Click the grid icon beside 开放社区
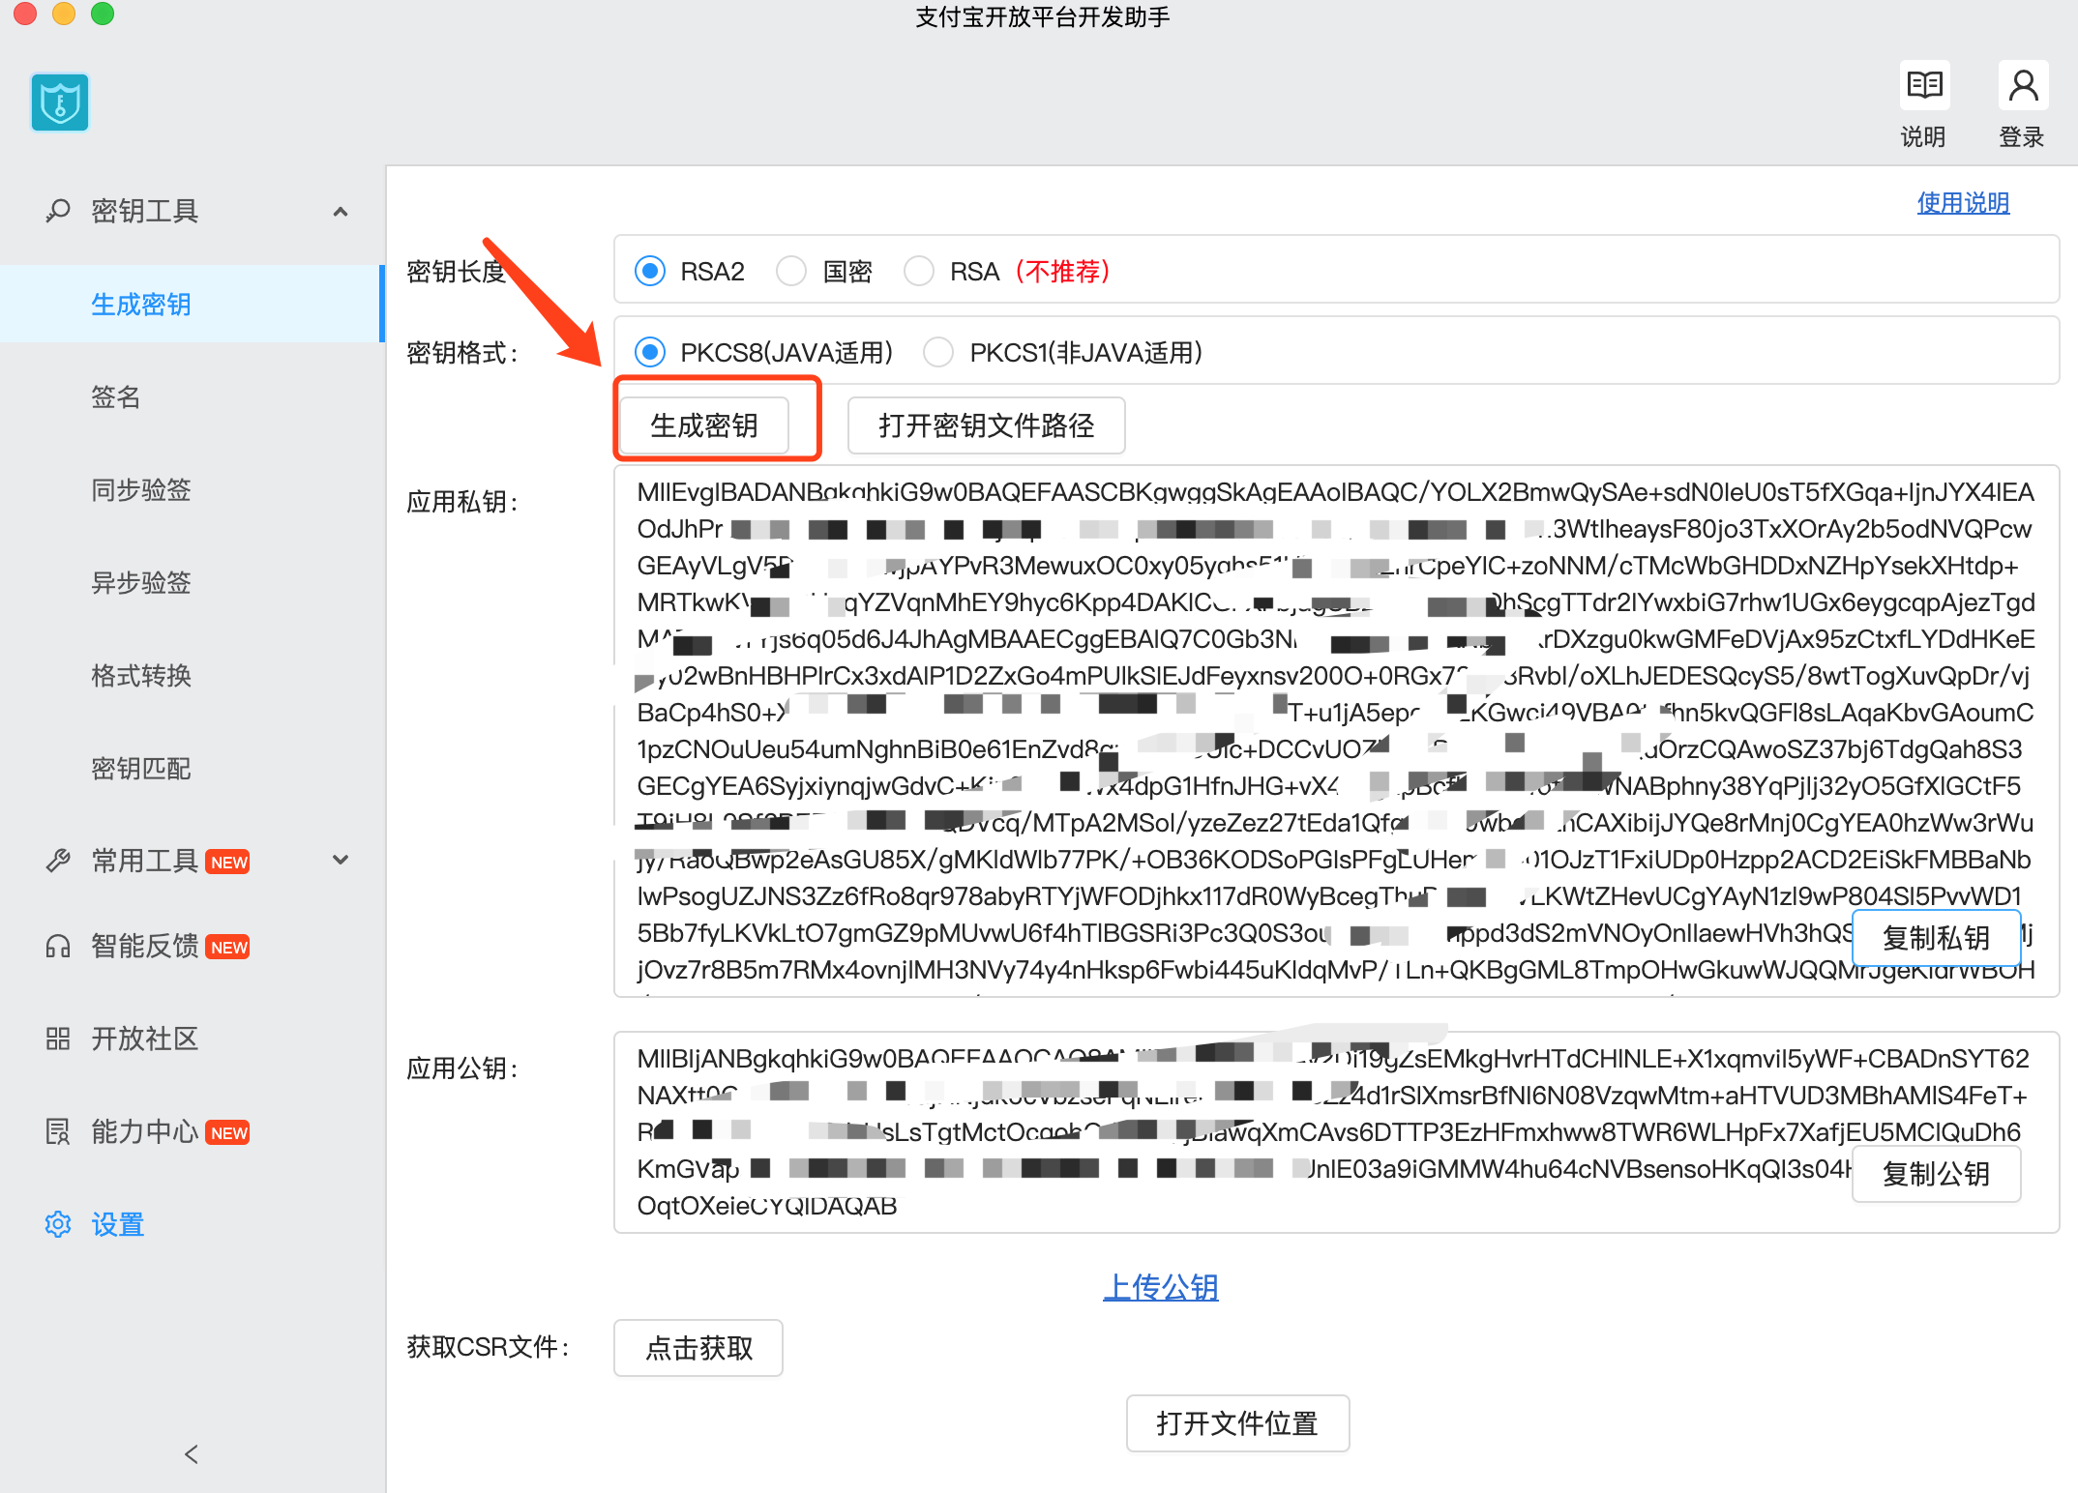Viewport: 2078px width, 1493px height. point(58,1039)
